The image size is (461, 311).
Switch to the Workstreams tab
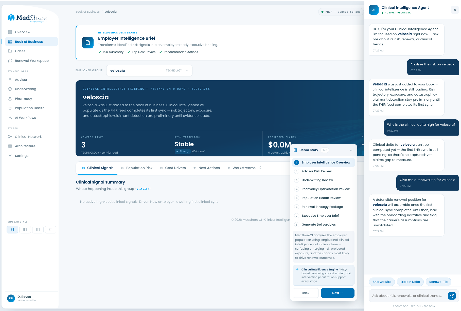244,168
